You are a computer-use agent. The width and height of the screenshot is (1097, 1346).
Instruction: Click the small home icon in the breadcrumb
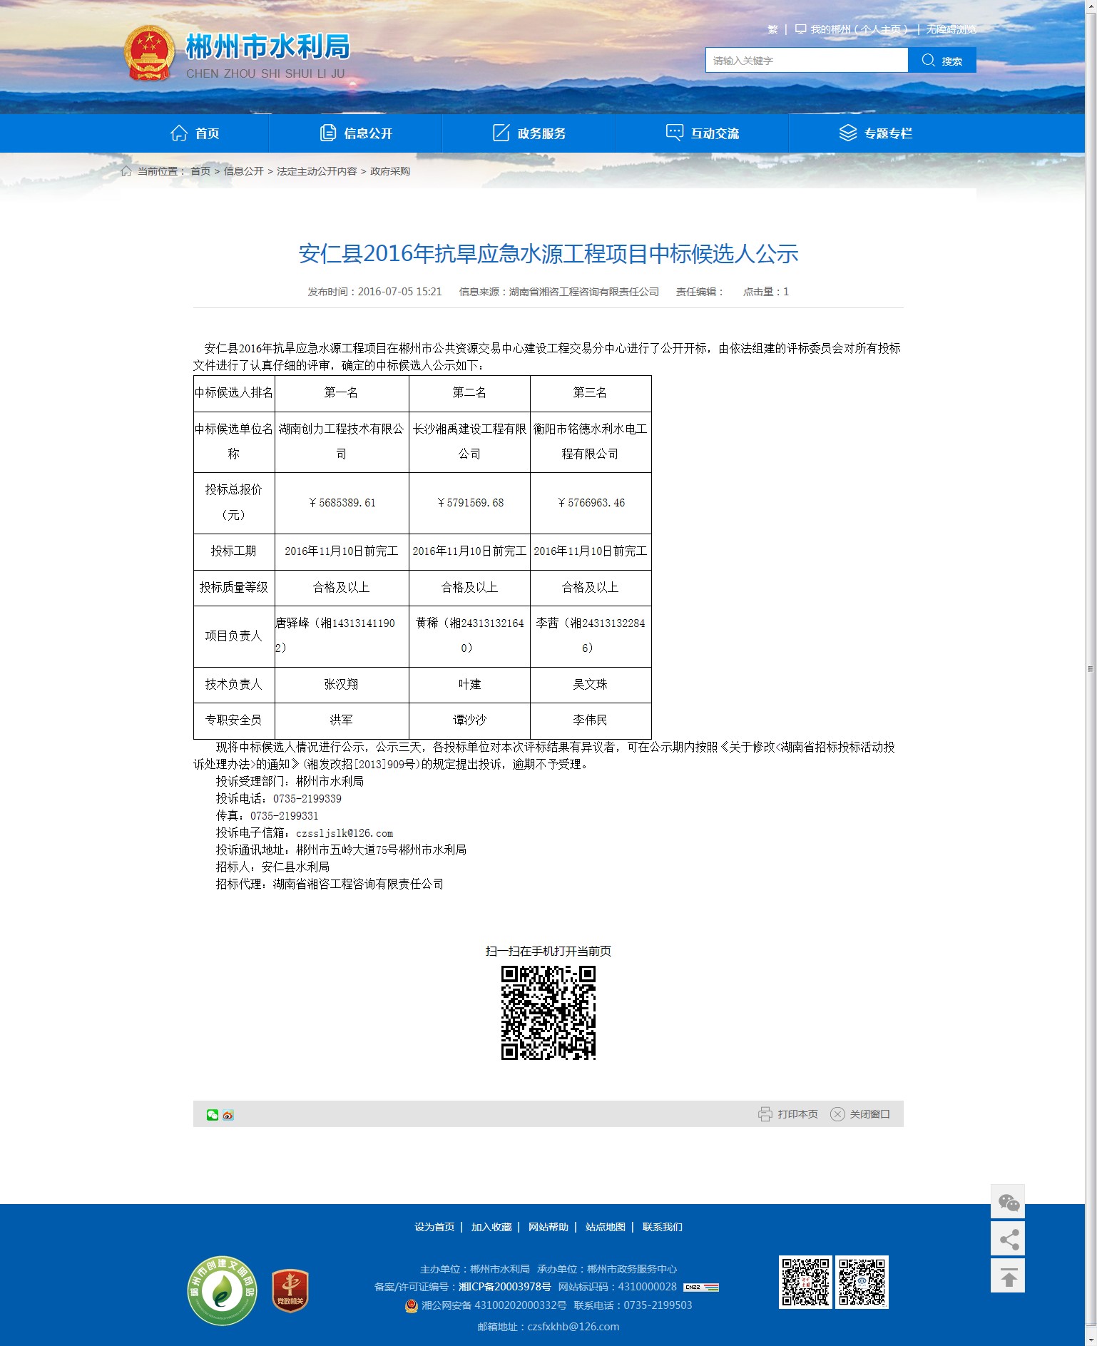(x=126, y=171)
